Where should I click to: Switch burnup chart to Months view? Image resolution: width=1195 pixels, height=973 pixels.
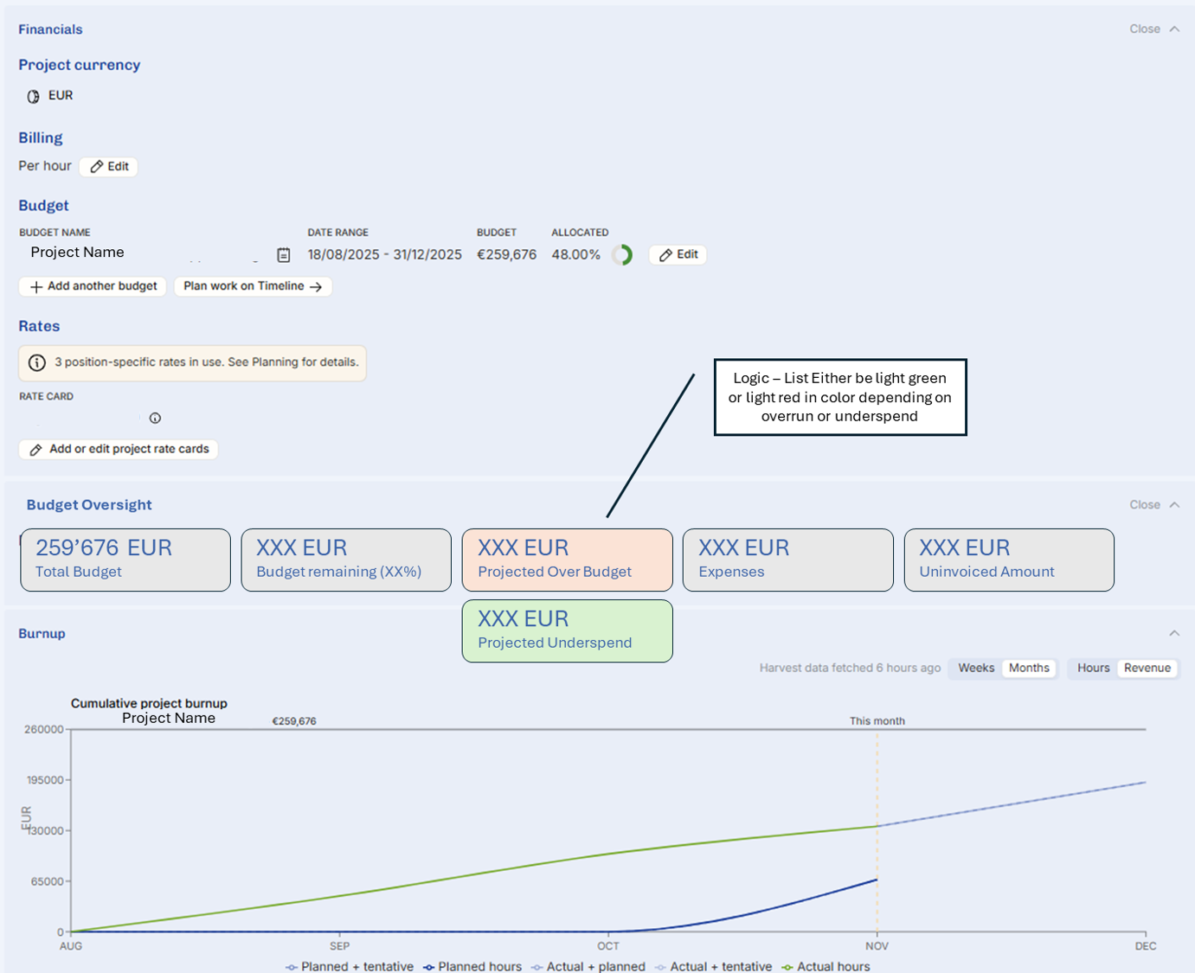(x=1028, y=669)
